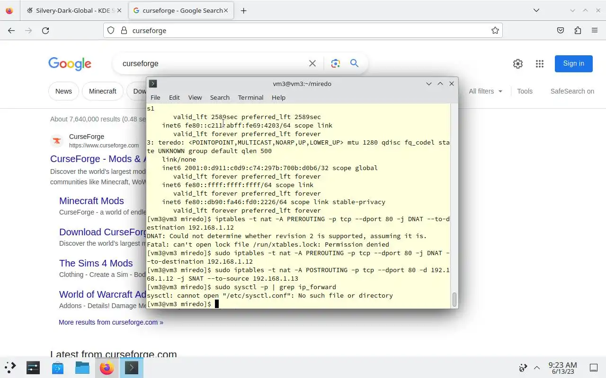Open System Settings from the taskbar
Viewport: 606px width, 378px height.
point(33,367)
